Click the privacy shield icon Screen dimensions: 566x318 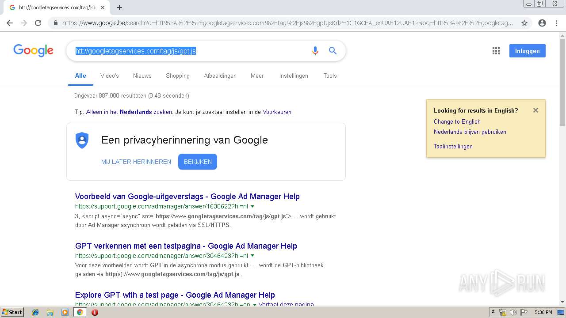[82, 140]
